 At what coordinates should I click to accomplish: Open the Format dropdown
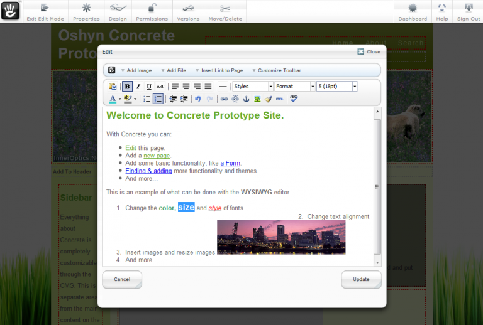click(x=295, y=87)
